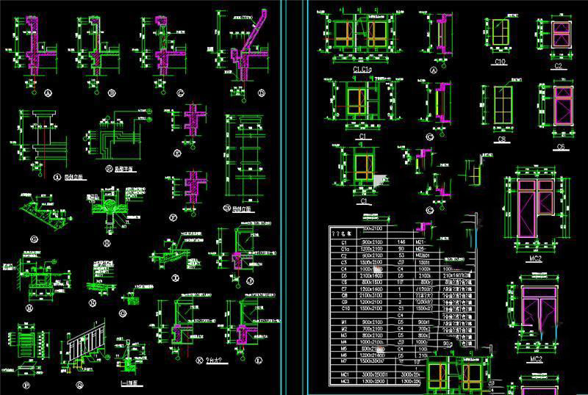Image resolution: width=588 pixels, height=395 pixels.
Task: Select the C3 row in window schedule
Action: [344, 263]
